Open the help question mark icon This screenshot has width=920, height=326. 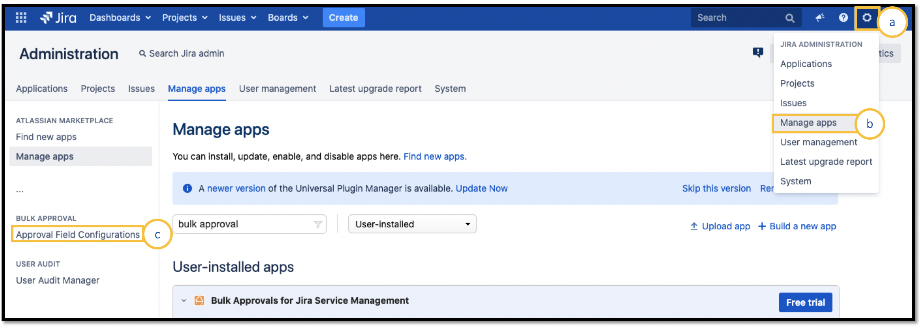coord(843,18)
